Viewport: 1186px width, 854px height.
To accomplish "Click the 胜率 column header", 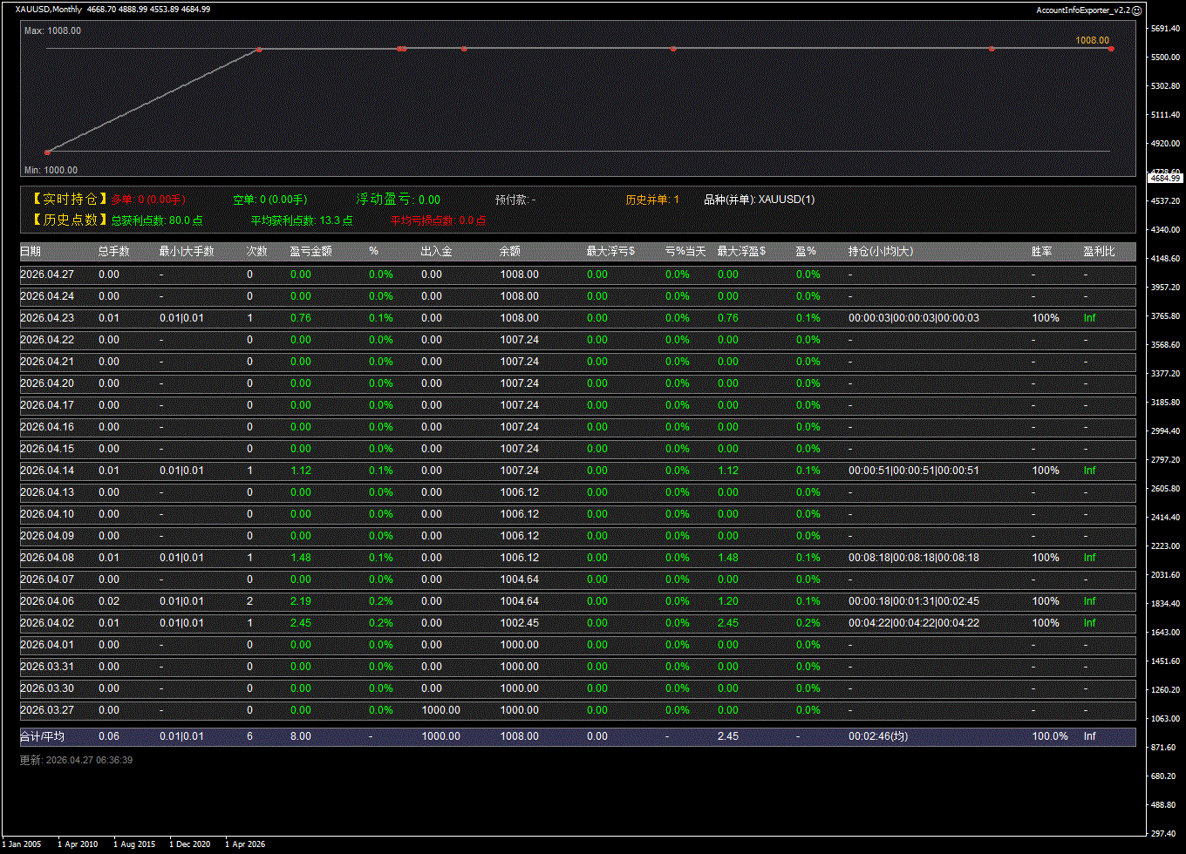I will pyautogui.click(x=1041, y=252).
